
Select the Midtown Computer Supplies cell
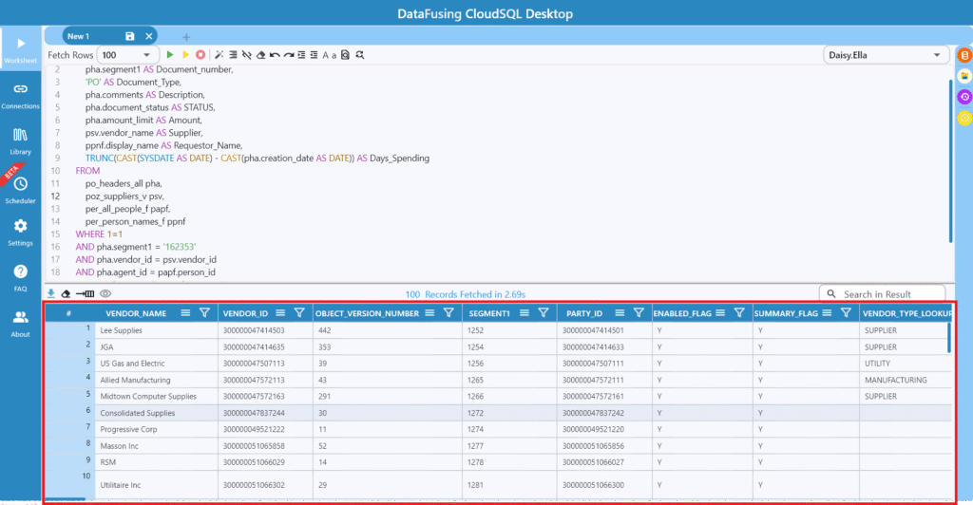coord(157,396)
